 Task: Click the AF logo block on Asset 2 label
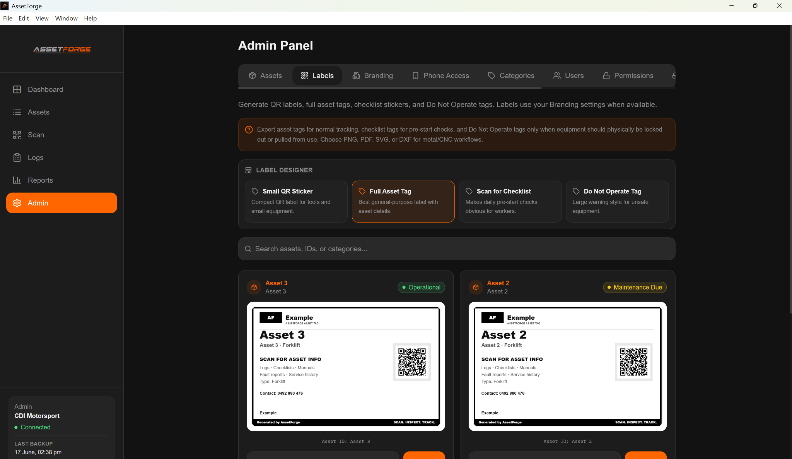[492, 318]
